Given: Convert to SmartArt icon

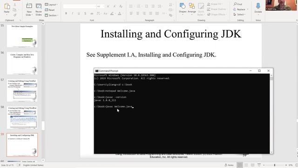Looking at the screenshot, I should tap(171, 15).
